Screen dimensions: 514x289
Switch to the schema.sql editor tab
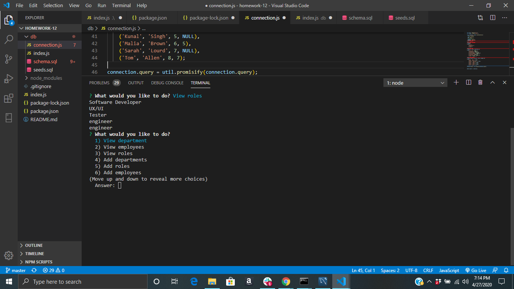pos(360,18)
